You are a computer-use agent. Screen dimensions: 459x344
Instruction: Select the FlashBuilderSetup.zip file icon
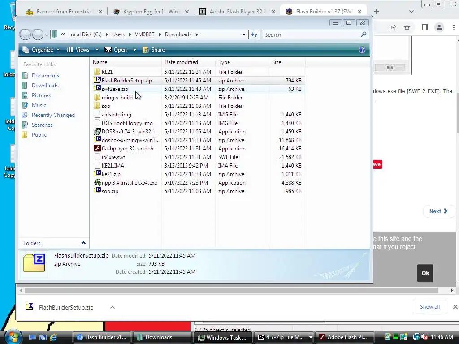point(97,80)
